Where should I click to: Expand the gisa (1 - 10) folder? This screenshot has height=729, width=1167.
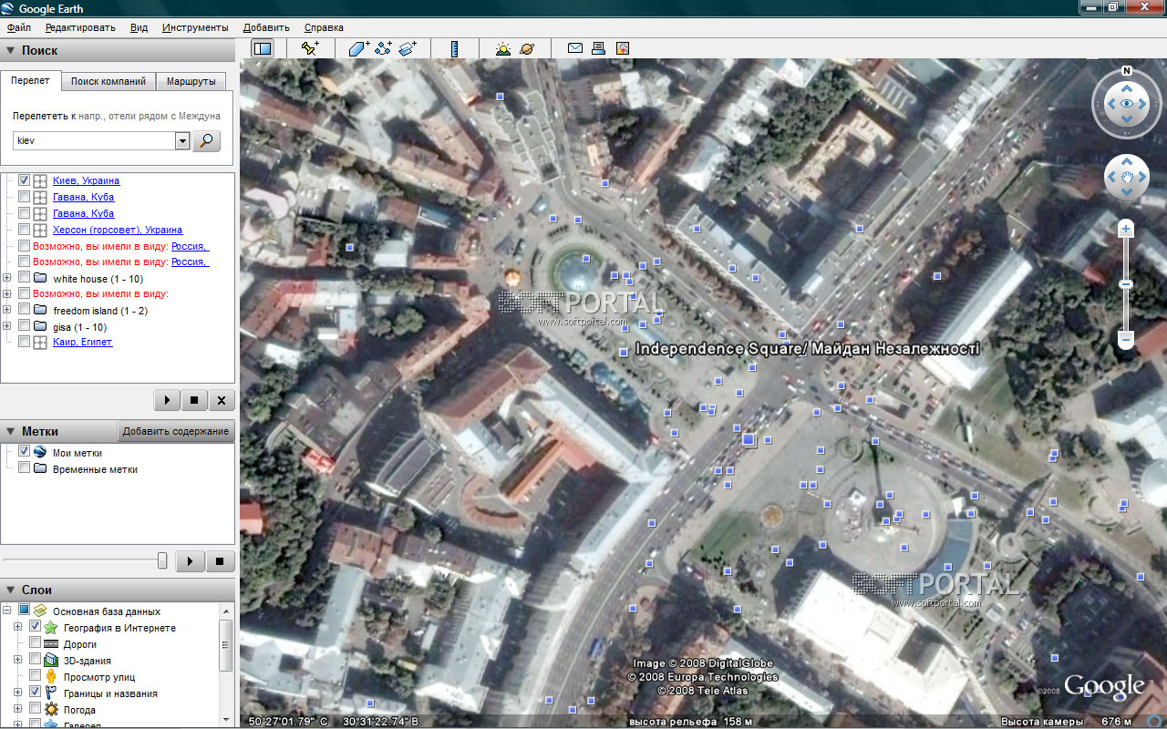7,326
